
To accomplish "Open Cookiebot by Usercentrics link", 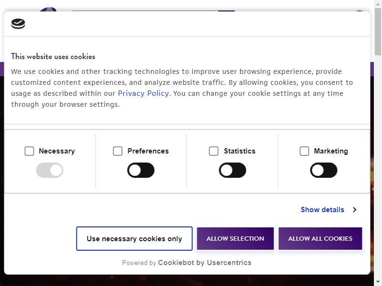I will (205, 263).
